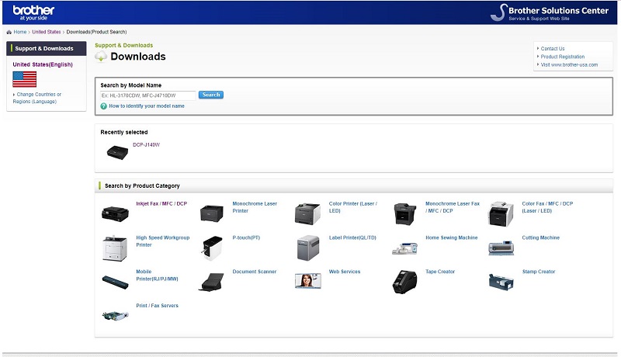Open the Monochrome Laser Printer category link

255,207
